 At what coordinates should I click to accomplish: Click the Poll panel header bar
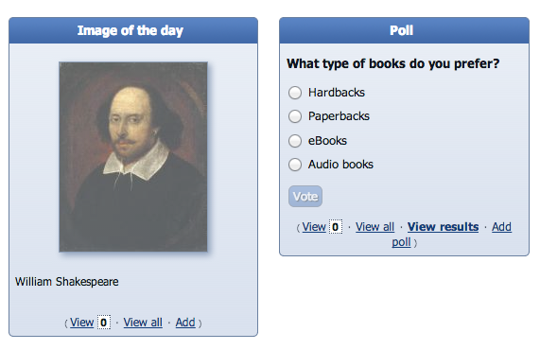[405, 30]
